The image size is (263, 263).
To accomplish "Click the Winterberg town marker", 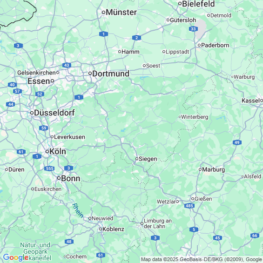I will tap(180, 117).
